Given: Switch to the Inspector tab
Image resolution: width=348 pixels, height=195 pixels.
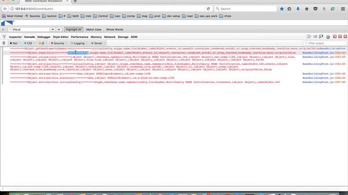Looking at the screenshot, I should pyautogui.click(x=15, y=37).
